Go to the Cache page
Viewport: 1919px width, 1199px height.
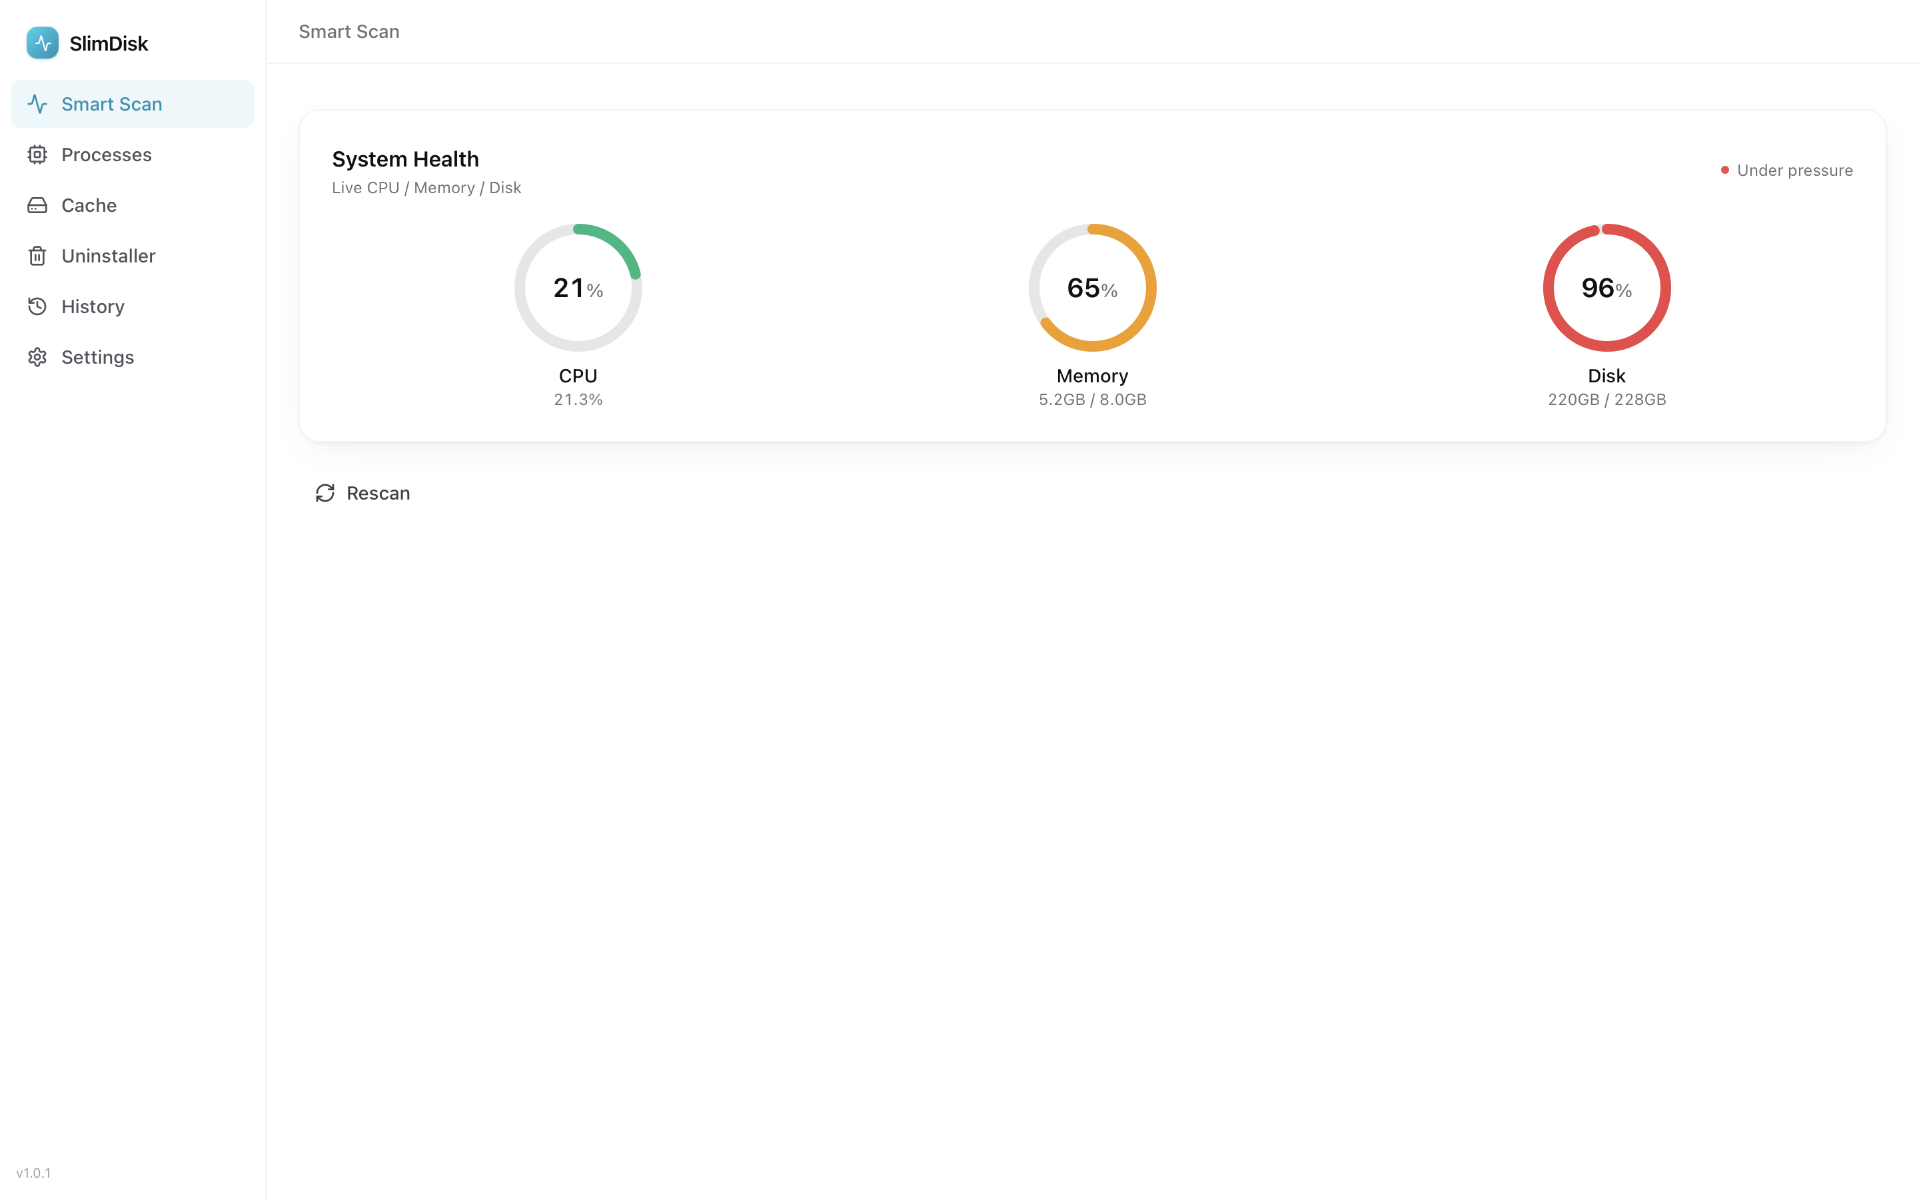click(x=133, y=205)
